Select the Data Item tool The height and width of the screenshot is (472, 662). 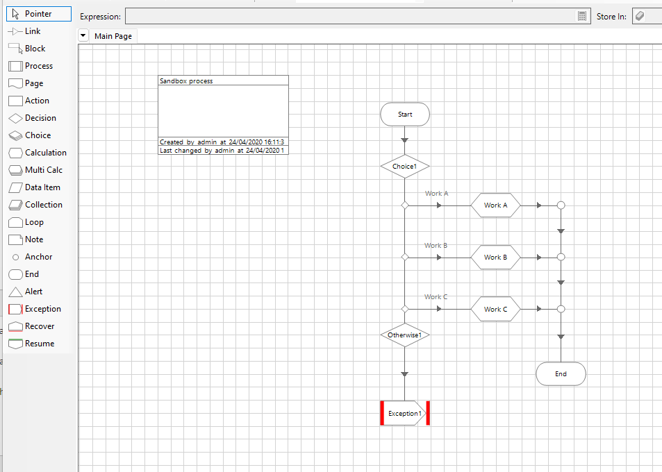coord(42,187)
